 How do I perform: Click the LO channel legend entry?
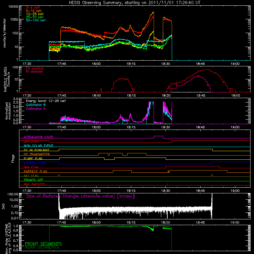(x=35, y=68)
